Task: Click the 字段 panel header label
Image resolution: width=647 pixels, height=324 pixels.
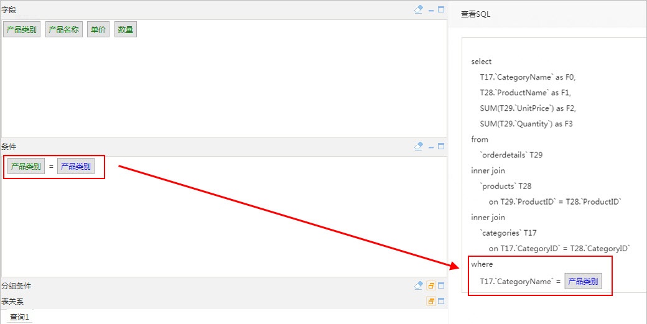Action: (9, 10)
